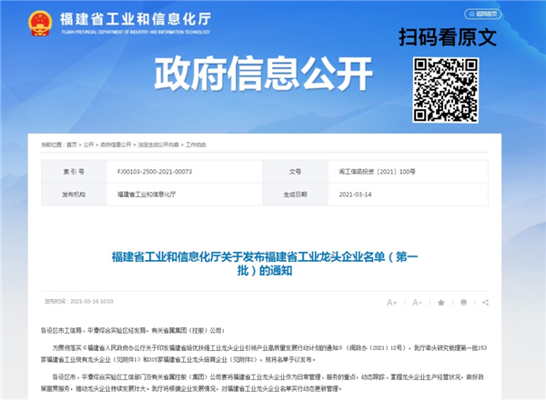
Task: Open 政府信息公开 breadcrumb link
Action: 116,145
